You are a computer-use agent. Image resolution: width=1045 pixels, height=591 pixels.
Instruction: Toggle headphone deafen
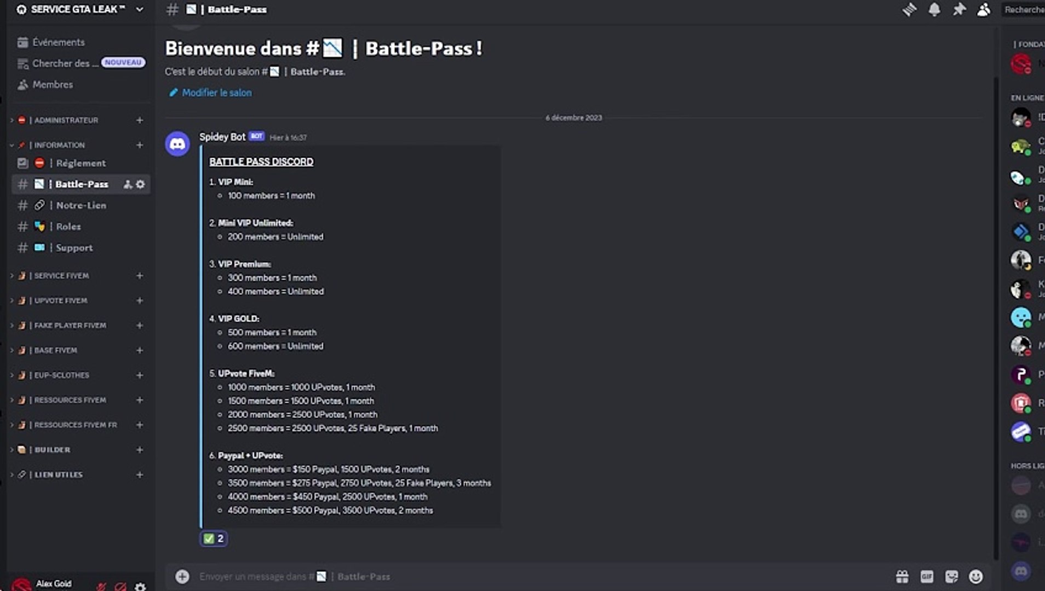(x=120, y=587)
